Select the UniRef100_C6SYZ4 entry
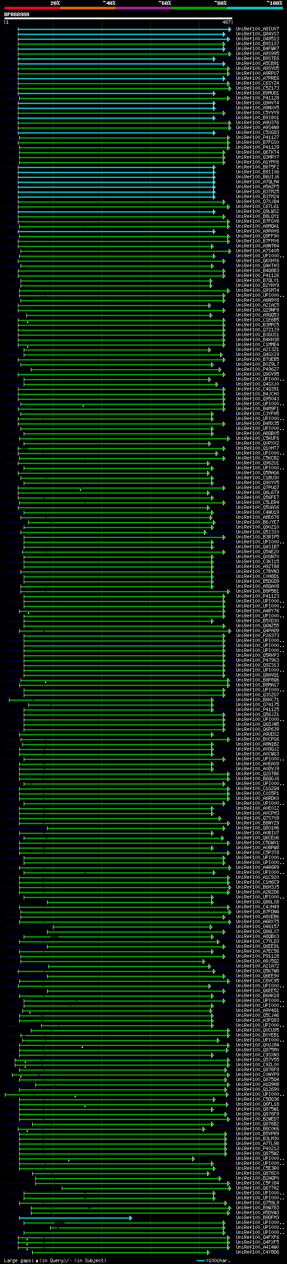The width and height of the screenshot is (287, 1264). tap(257, 83)
